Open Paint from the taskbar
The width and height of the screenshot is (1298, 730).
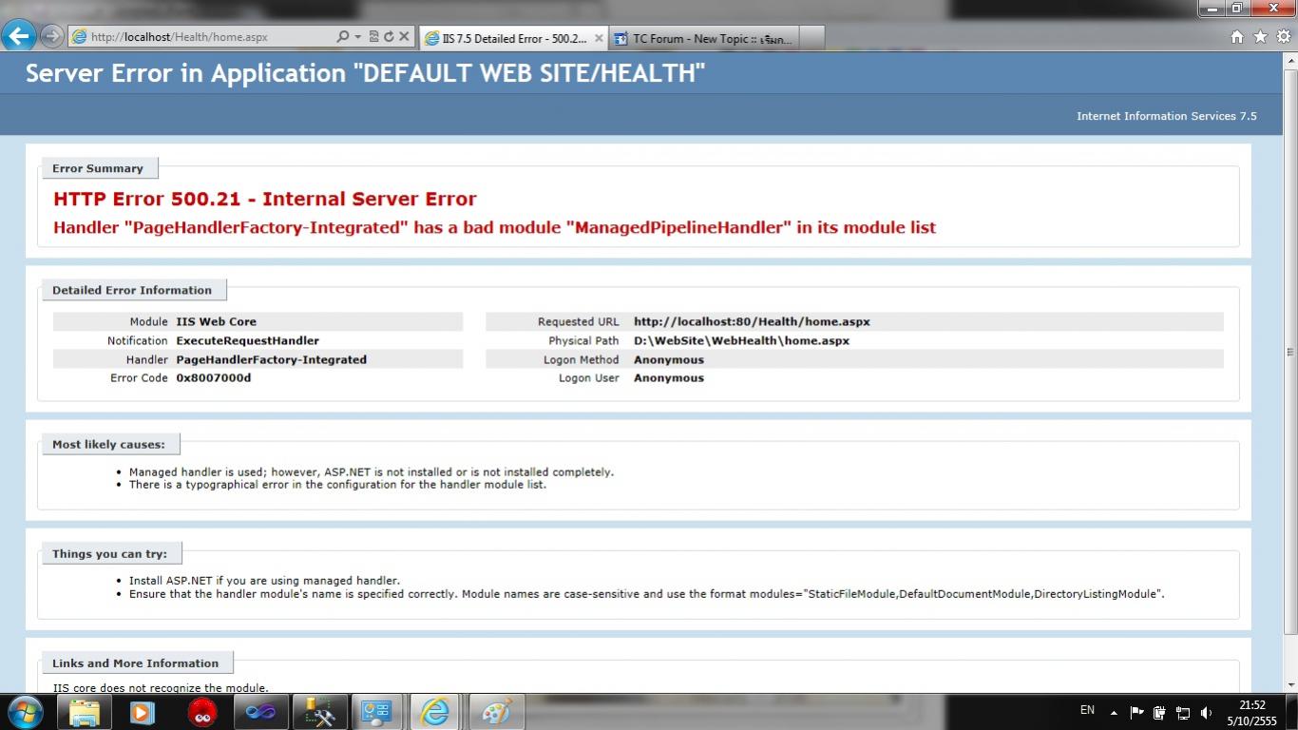[x=495, y=711]
